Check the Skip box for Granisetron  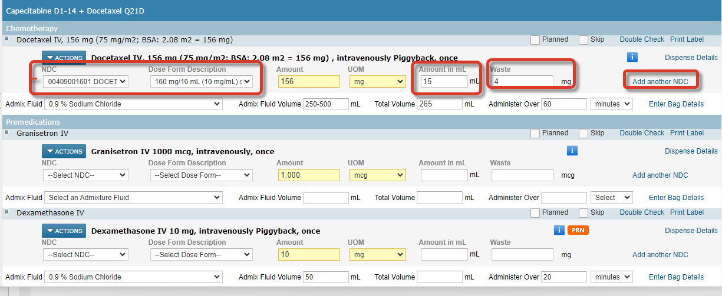[x=583, y=134]
